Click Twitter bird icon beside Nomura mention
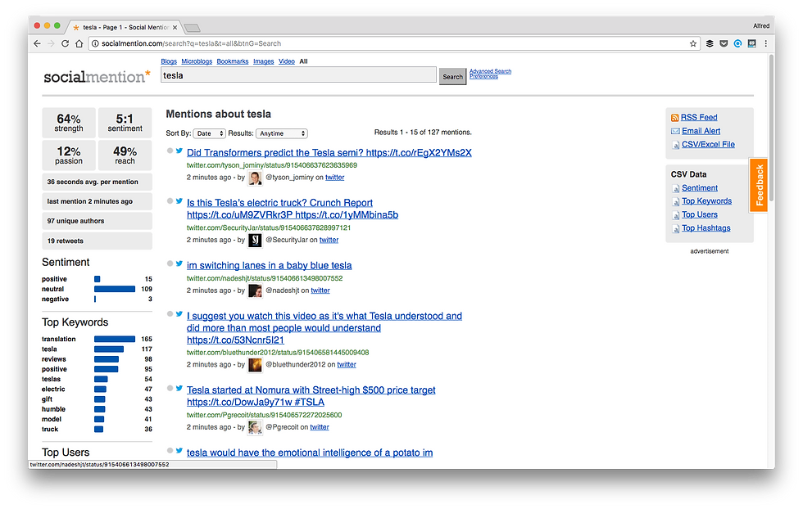This screenshot has width=803, height=509. pyautogui.click(x=179, y=388)
